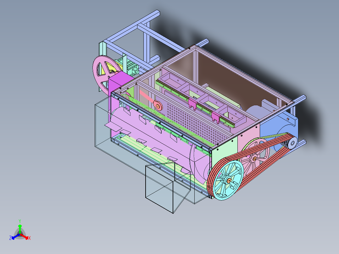Click the X axis label on the triad
This screenshot has width=339, height=254.
(x=30, y=238)
